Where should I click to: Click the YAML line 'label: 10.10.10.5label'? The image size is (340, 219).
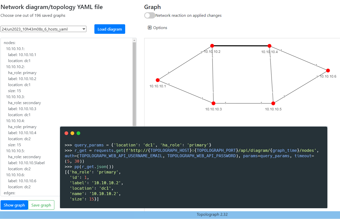[26, 163]
